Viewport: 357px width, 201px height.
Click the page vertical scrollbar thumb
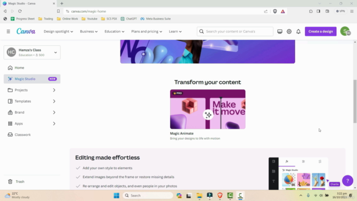tap(355, 102)
